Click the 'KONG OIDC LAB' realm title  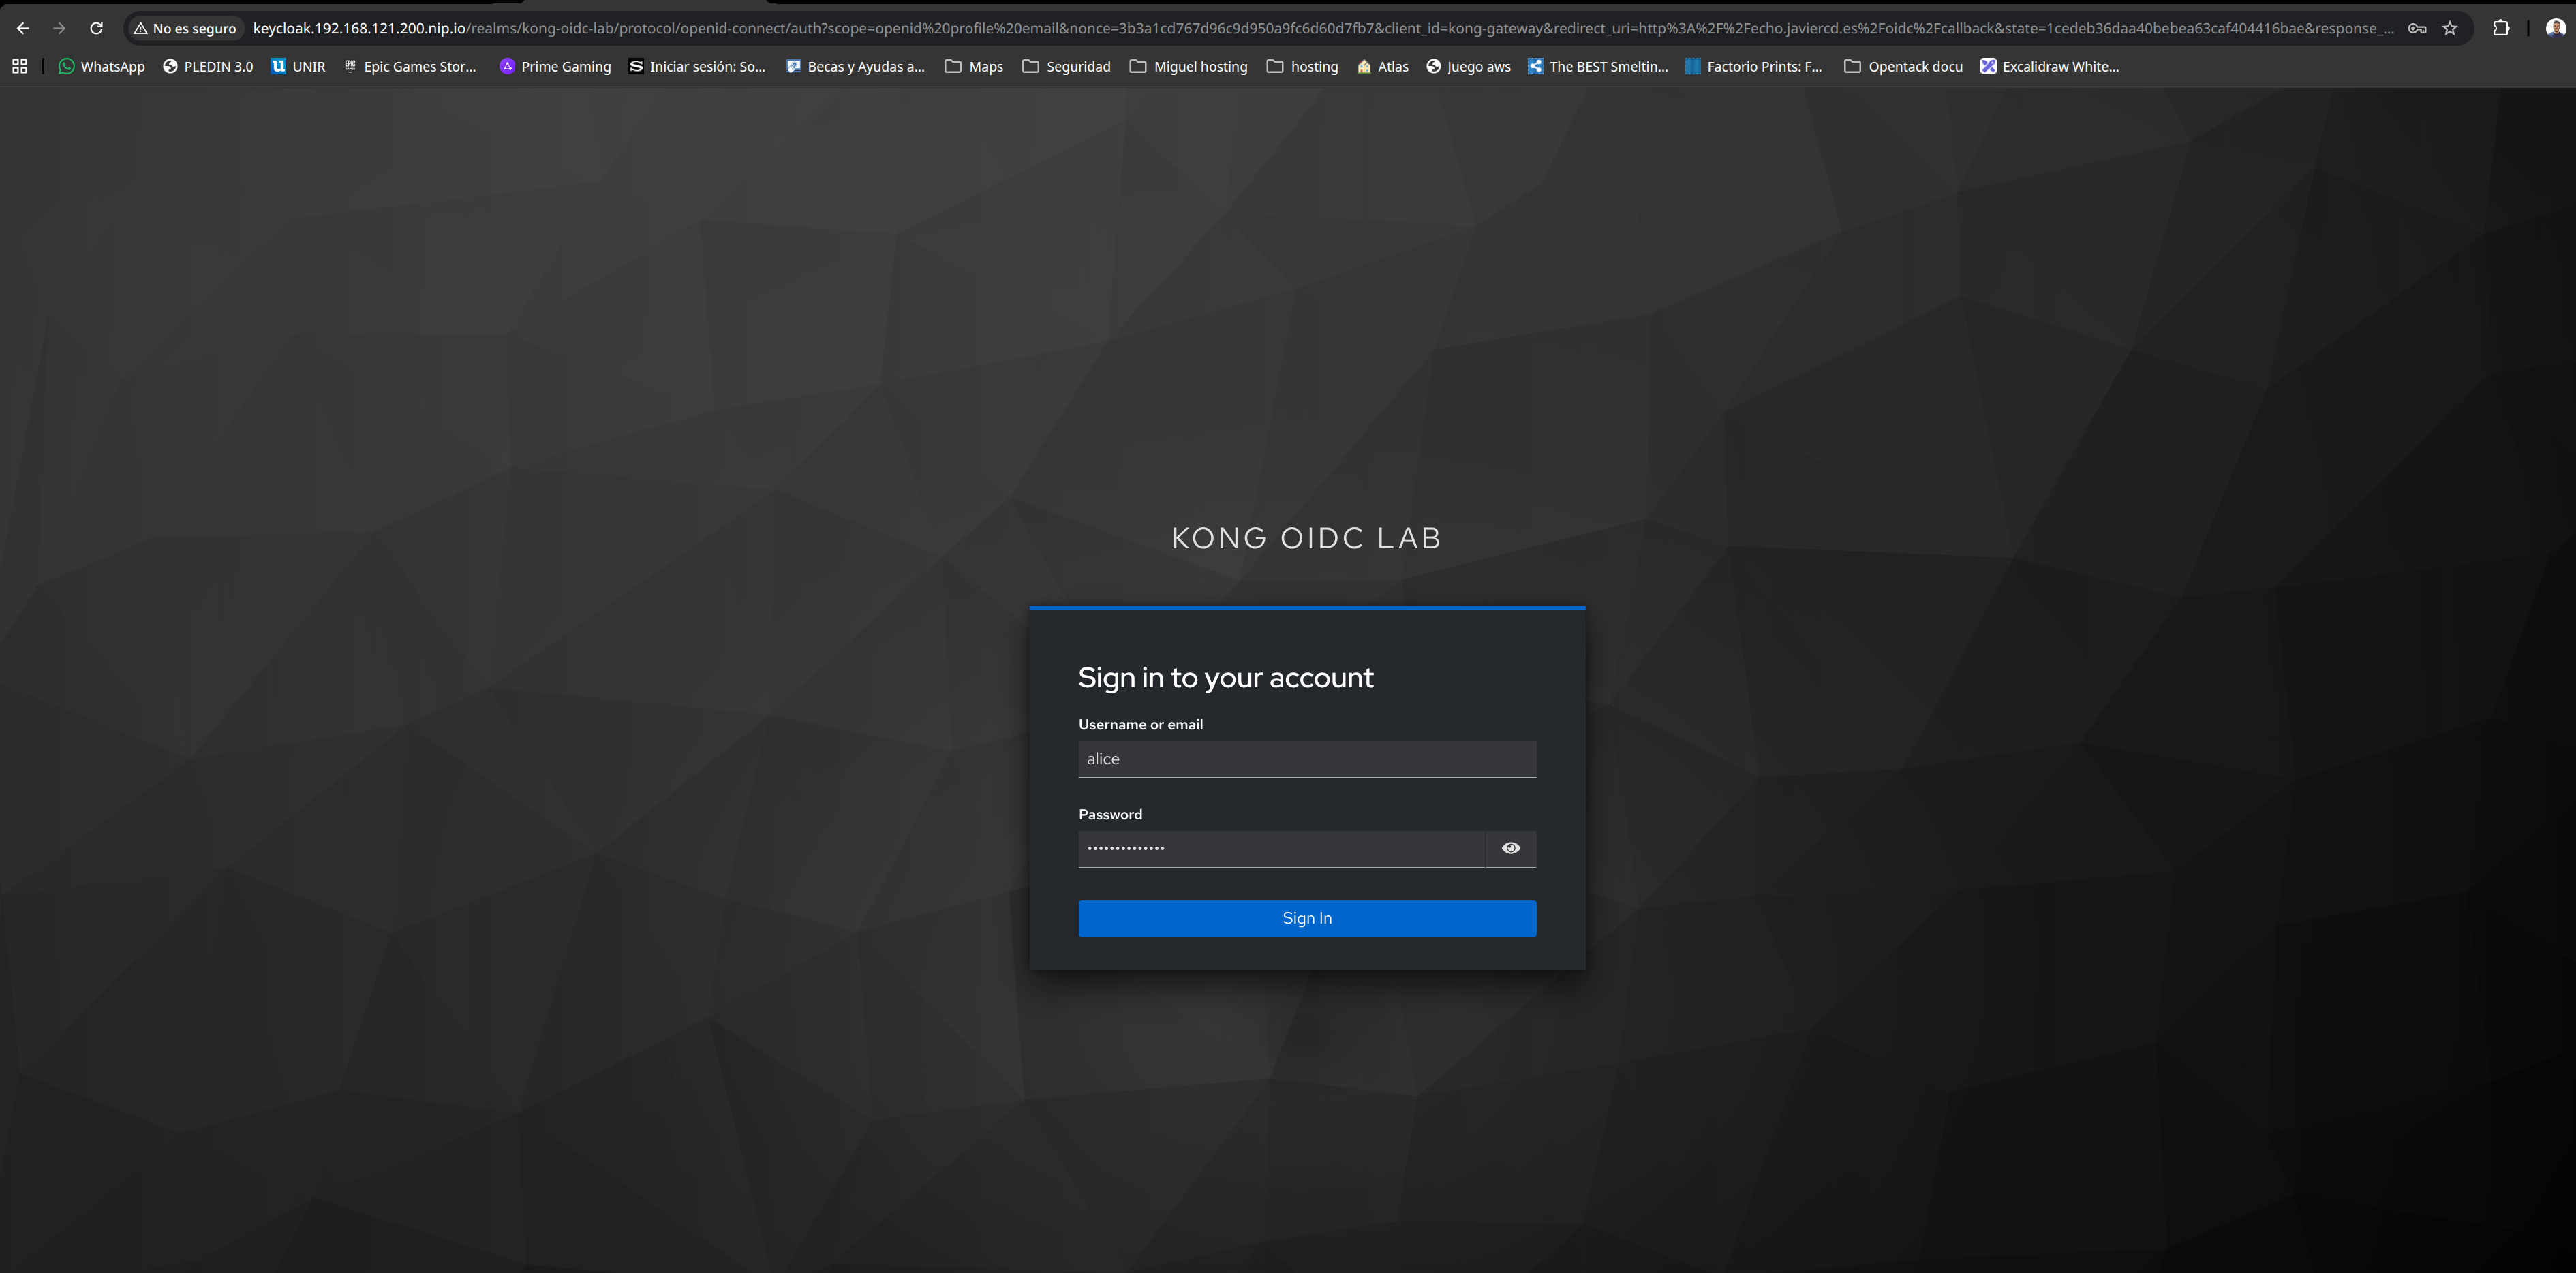click(x=1307, y=537)
